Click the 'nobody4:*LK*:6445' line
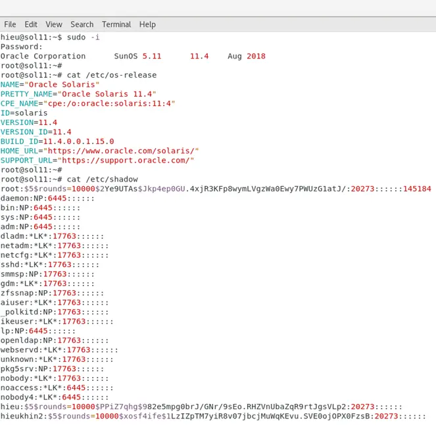The width and height of the screenshot is (436, 425). (x=55, y=397)
